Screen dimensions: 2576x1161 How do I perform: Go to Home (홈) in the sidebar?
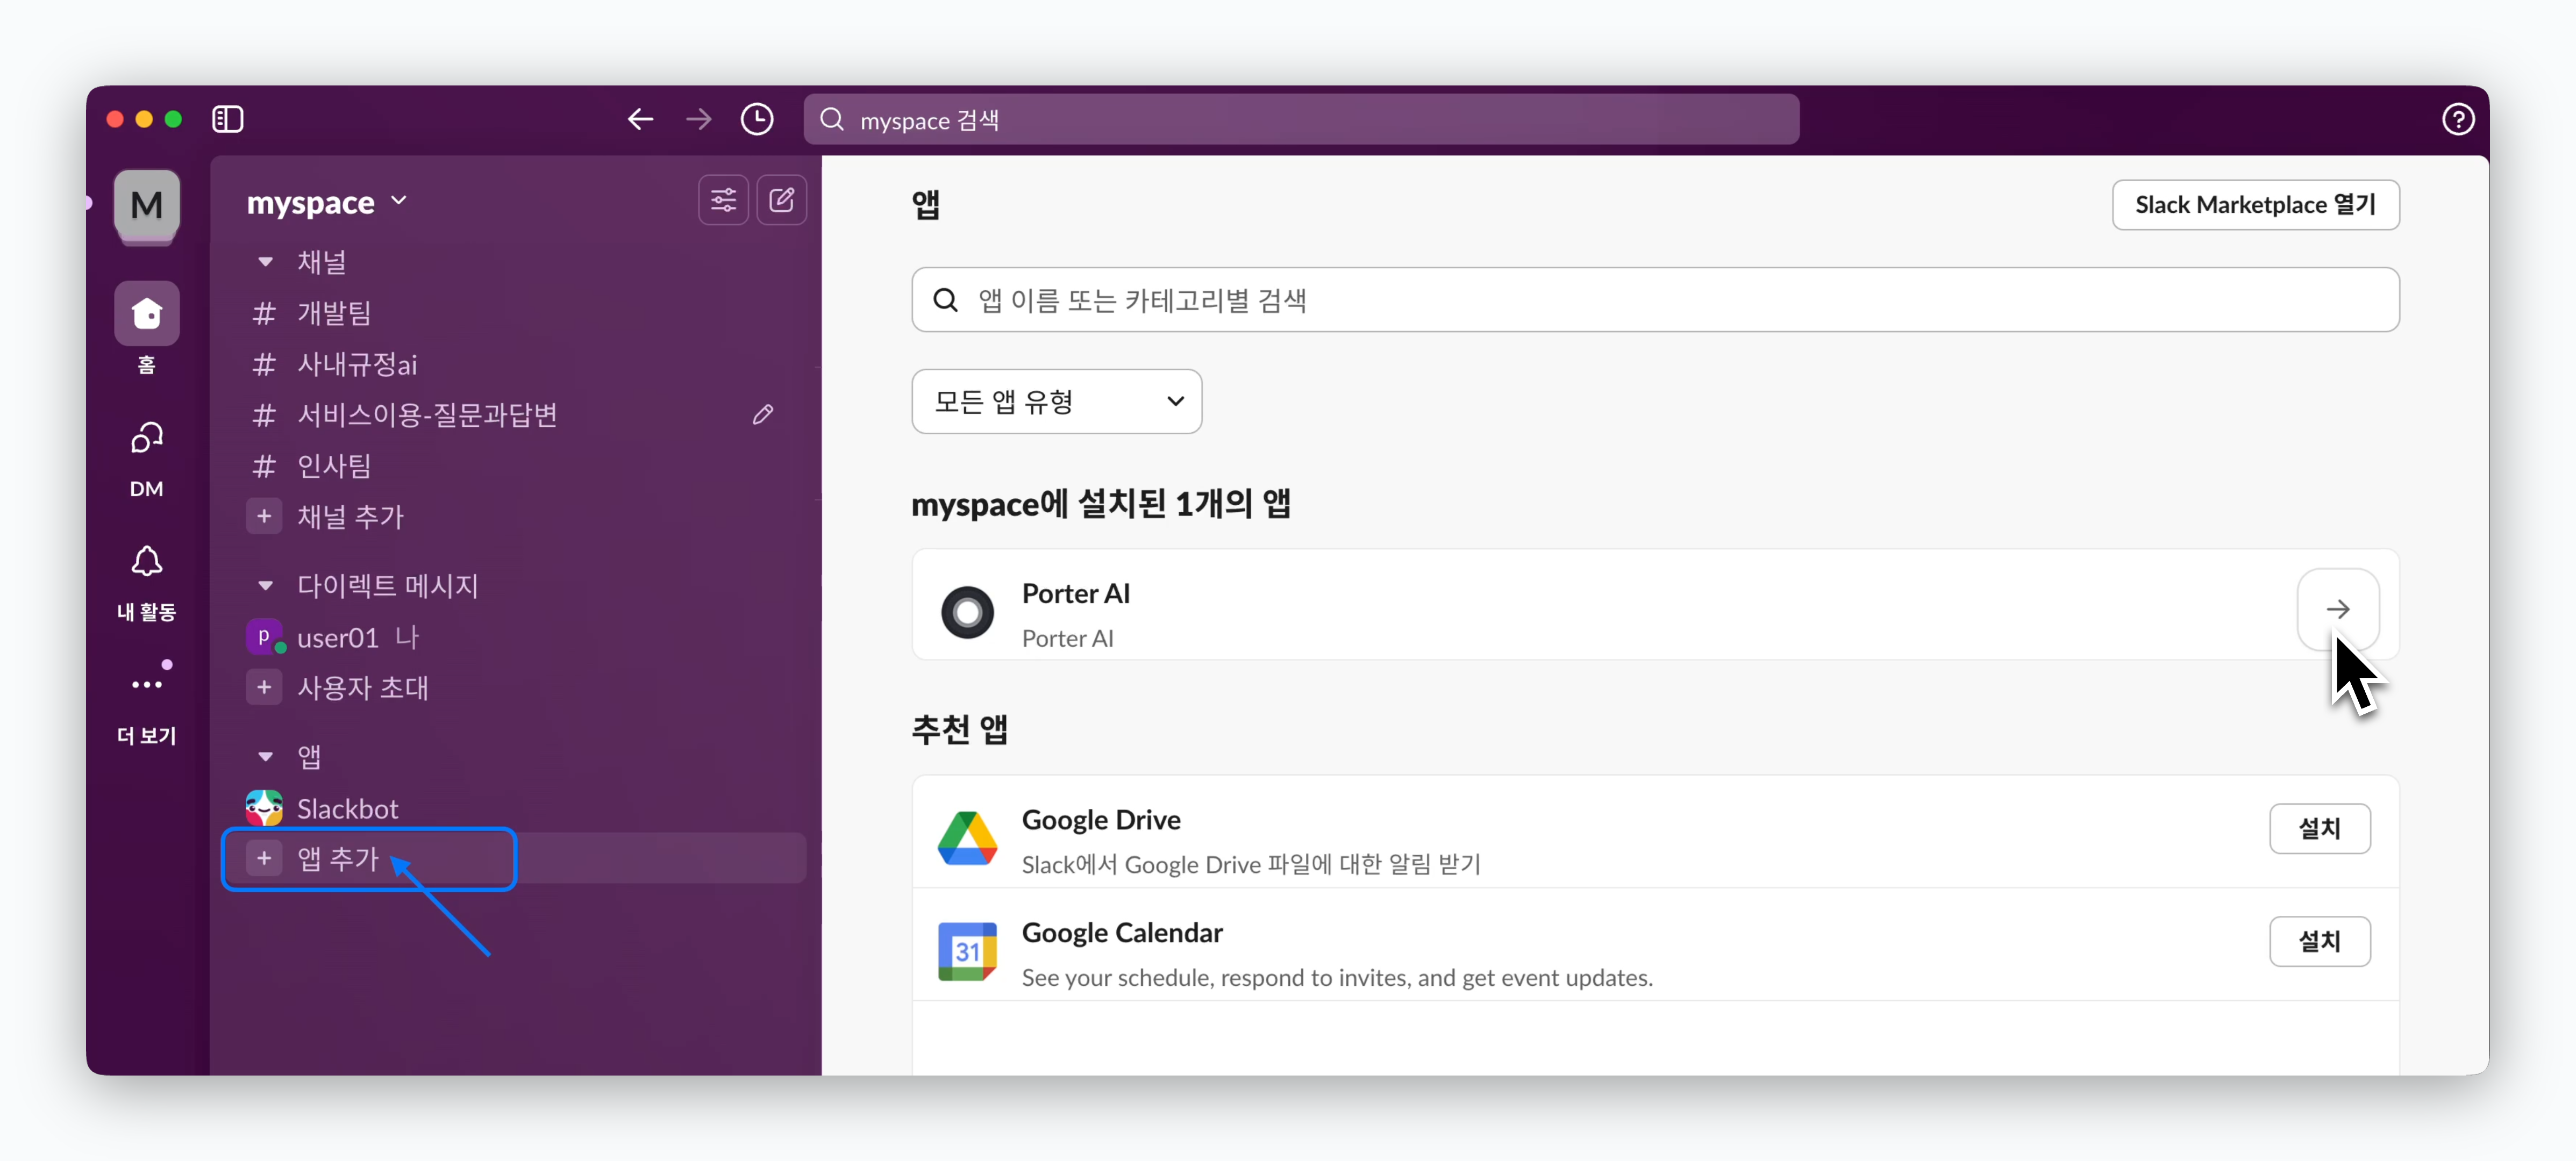146,328
